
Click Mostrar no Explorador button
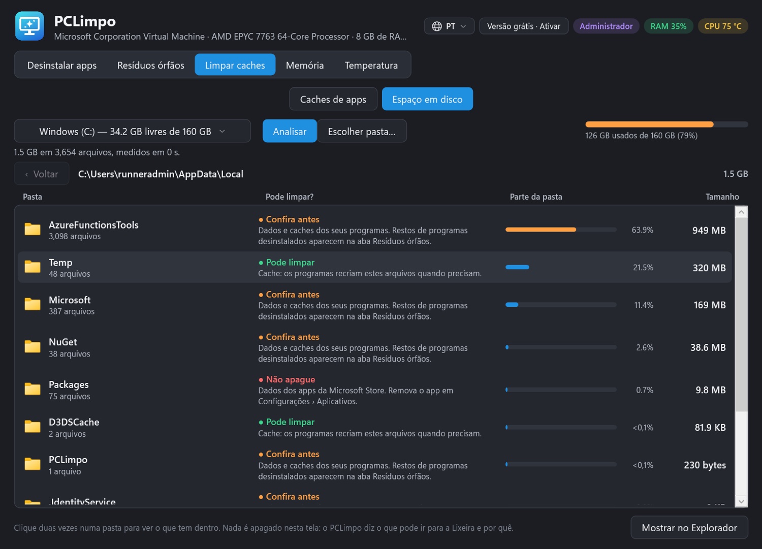tap(689, 528)
